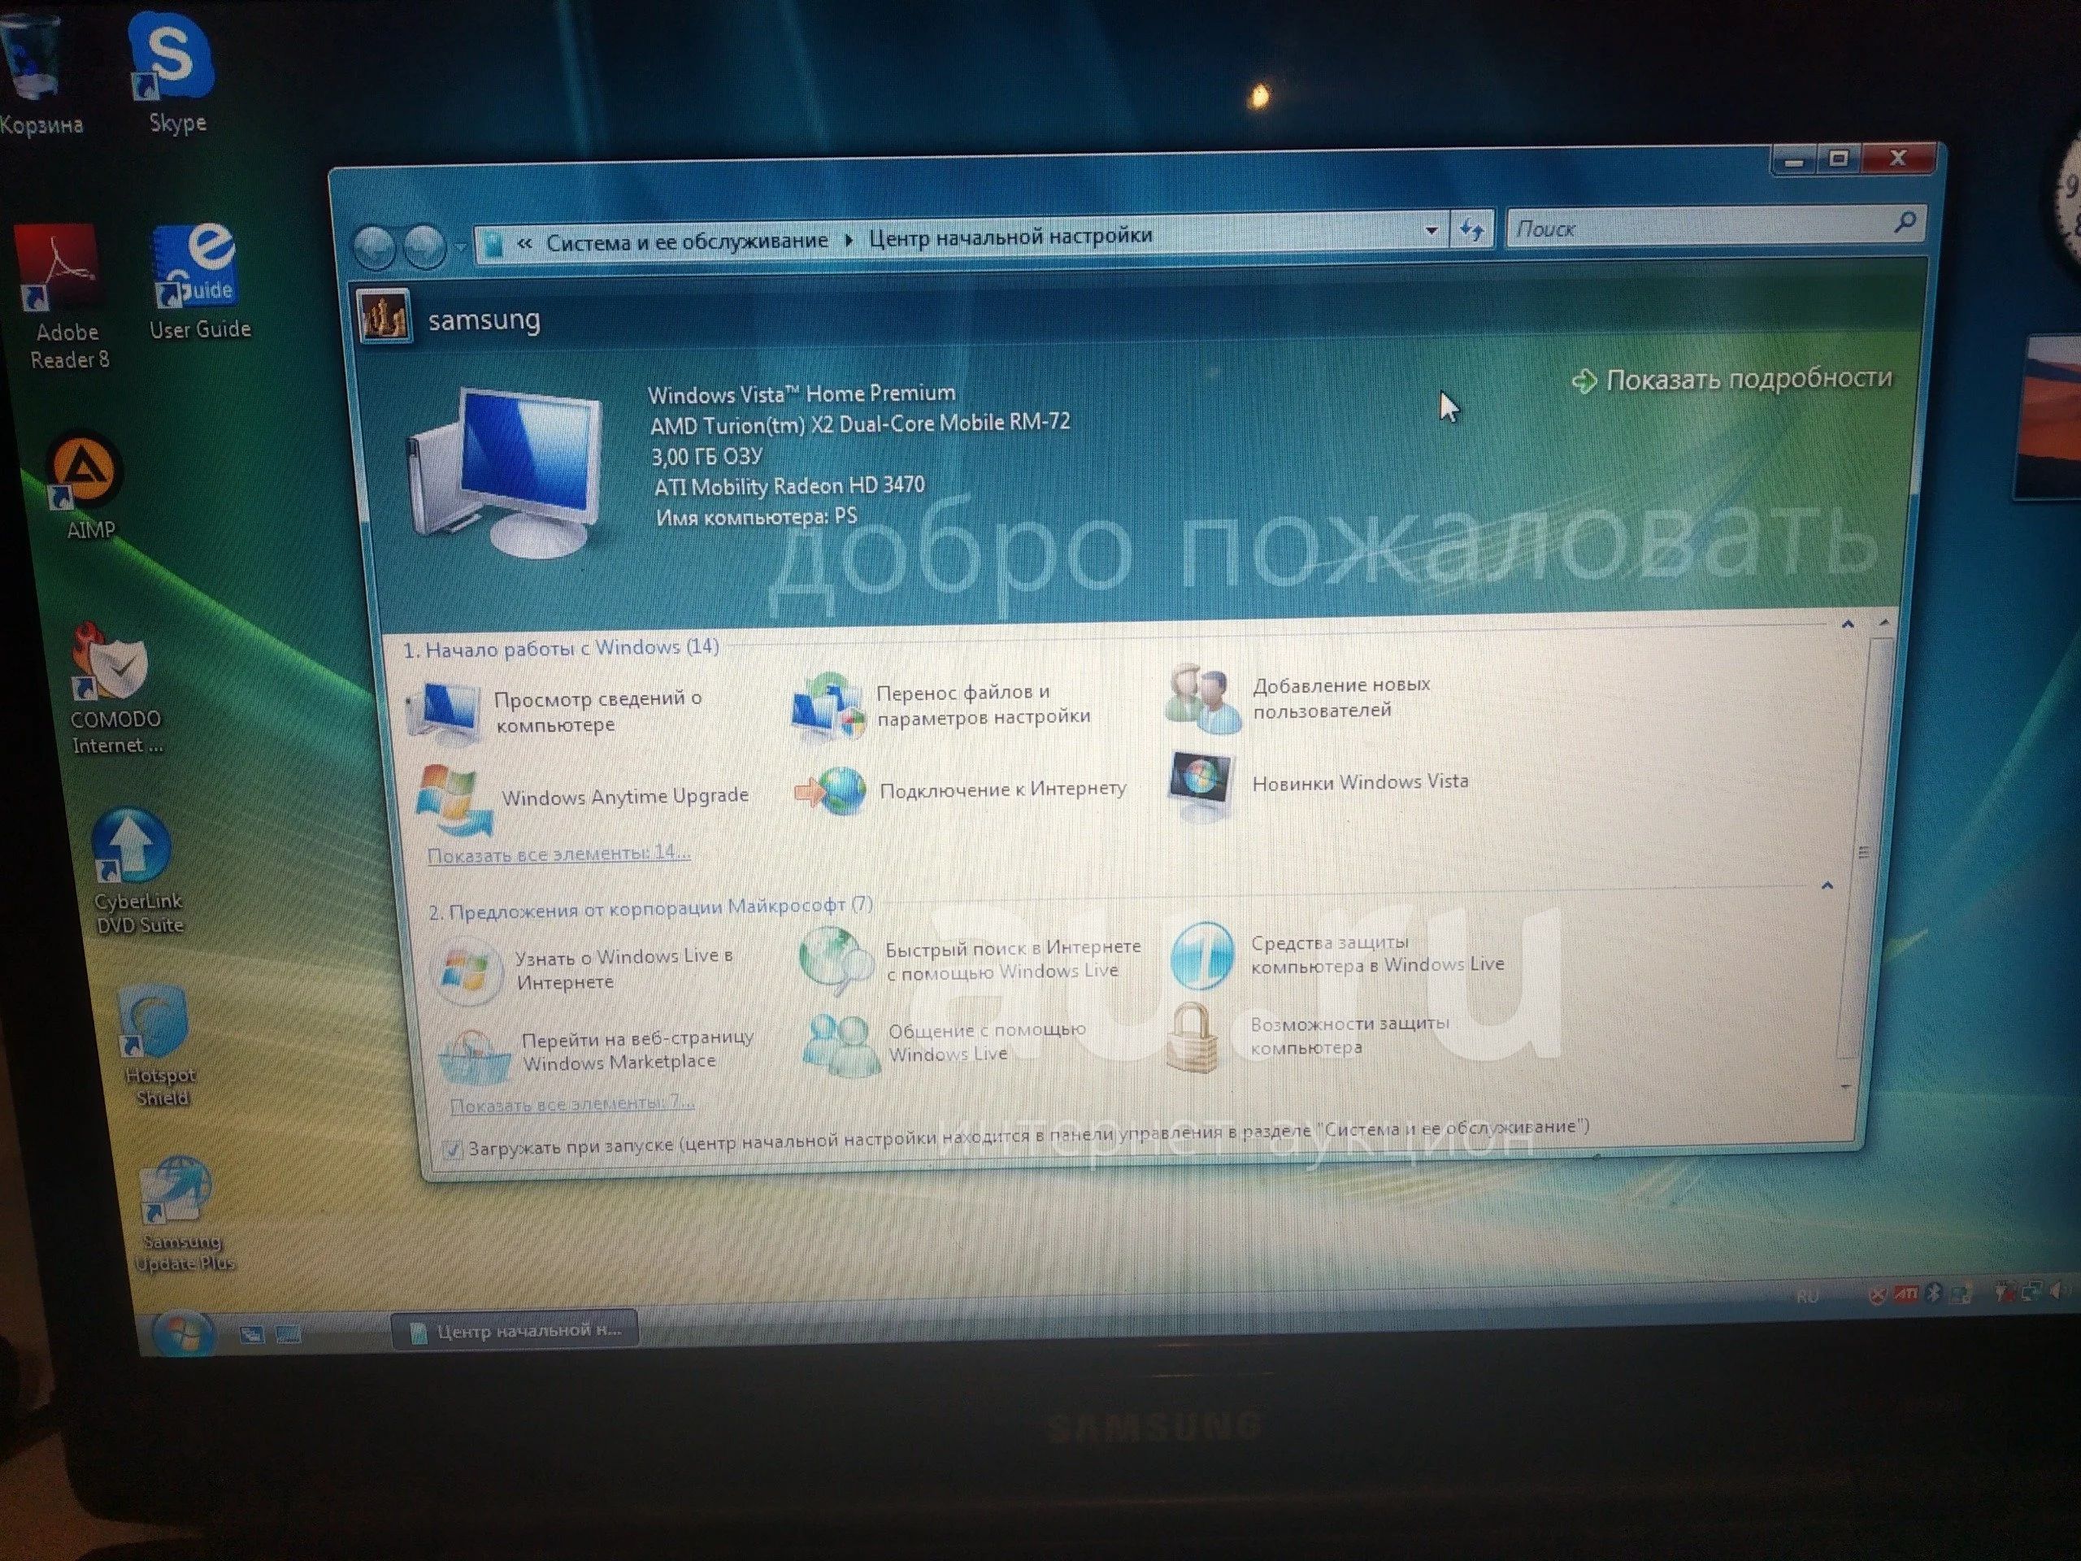Click the Bluetooth tray icon
This screenshot has width=2081, height=1561.
click(1932, 1293)
